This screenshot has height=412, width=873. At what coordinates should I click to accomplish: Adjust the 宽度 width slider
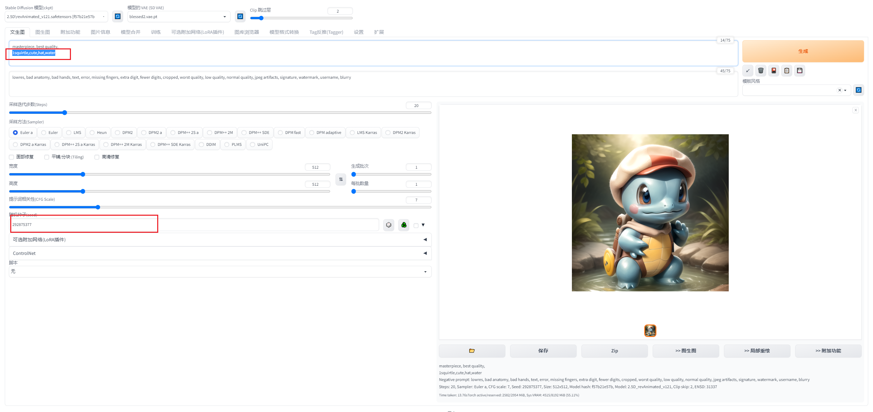click(169, 174)
